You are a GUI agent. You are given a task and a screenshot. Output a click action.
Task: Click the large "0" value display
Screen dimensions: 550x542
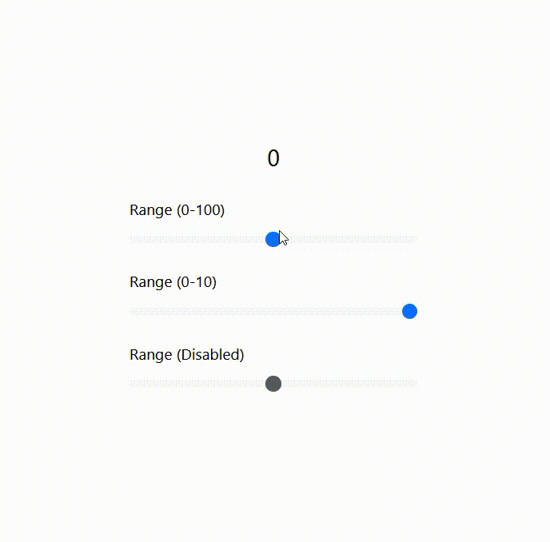273,158
